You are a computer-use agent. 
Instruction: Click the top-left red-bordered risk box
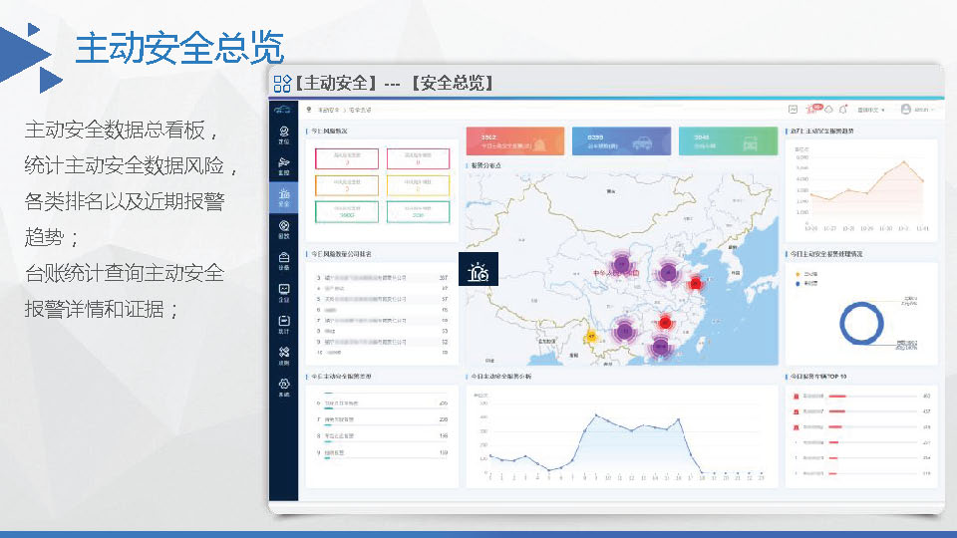pyautogui.click(x=347, y=158)
